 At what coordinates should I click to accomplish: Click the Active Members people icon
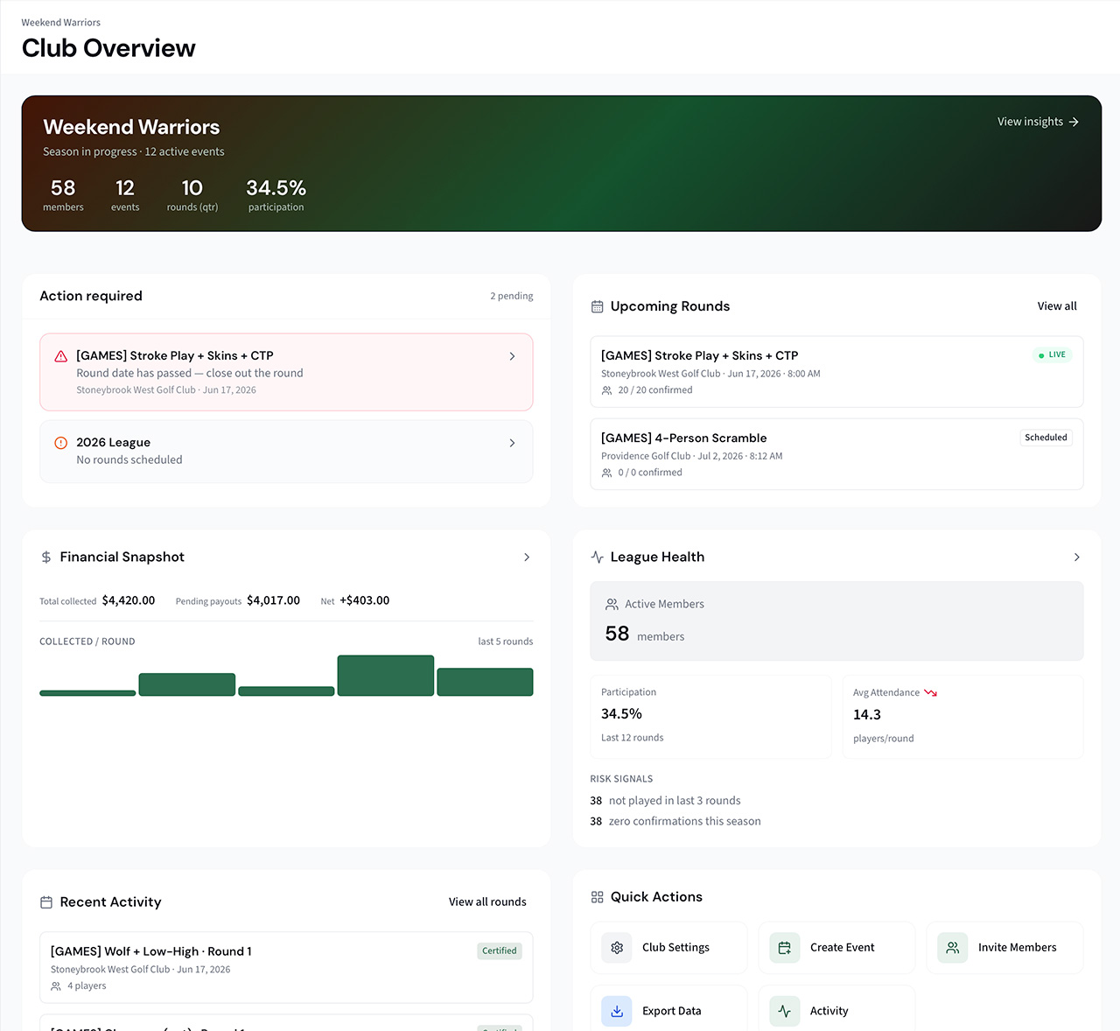click(x=612, y=605)
